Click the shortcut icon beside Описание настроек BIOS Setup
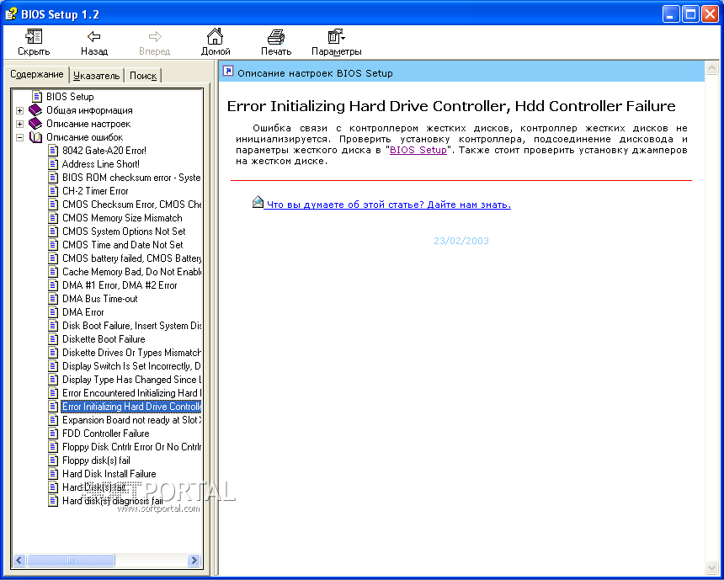 228,71
